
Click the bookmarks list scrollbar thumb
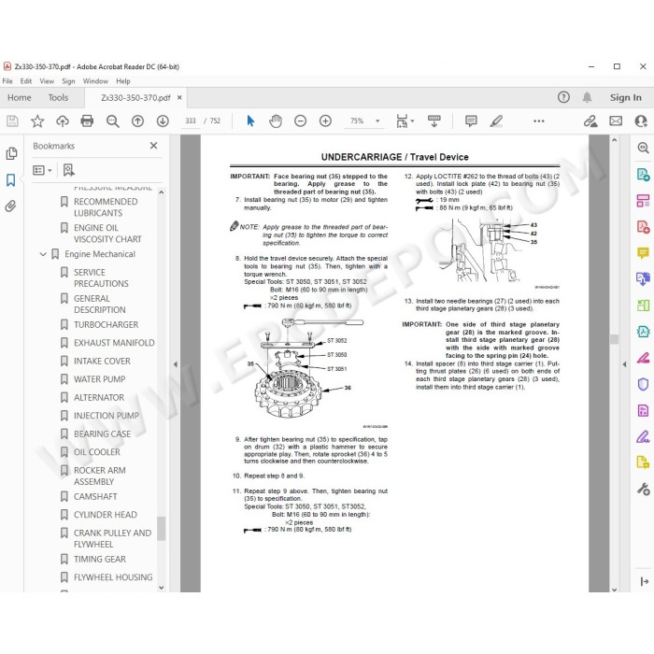pyautogui.click(x=161, y=528)
